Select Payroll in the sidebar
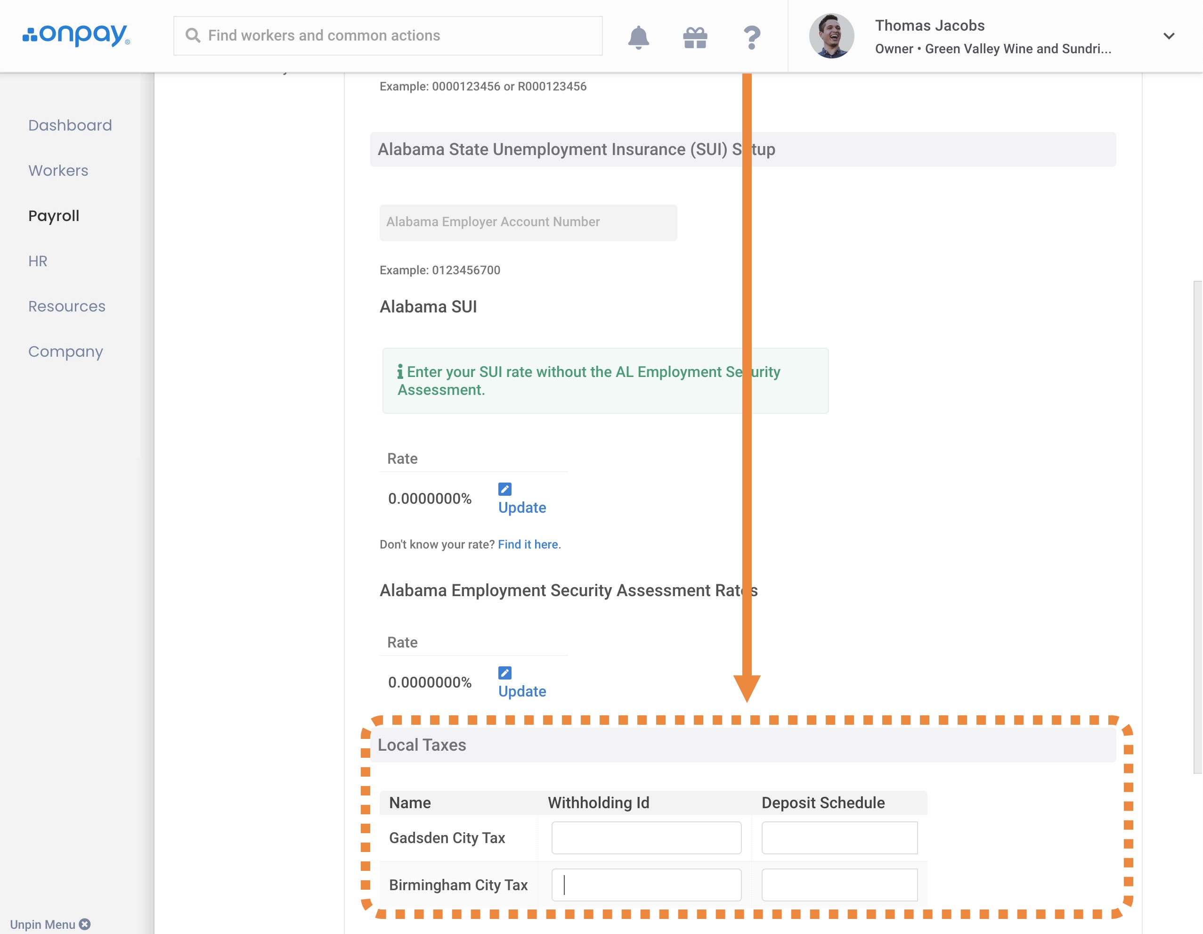 click(54, 215)
